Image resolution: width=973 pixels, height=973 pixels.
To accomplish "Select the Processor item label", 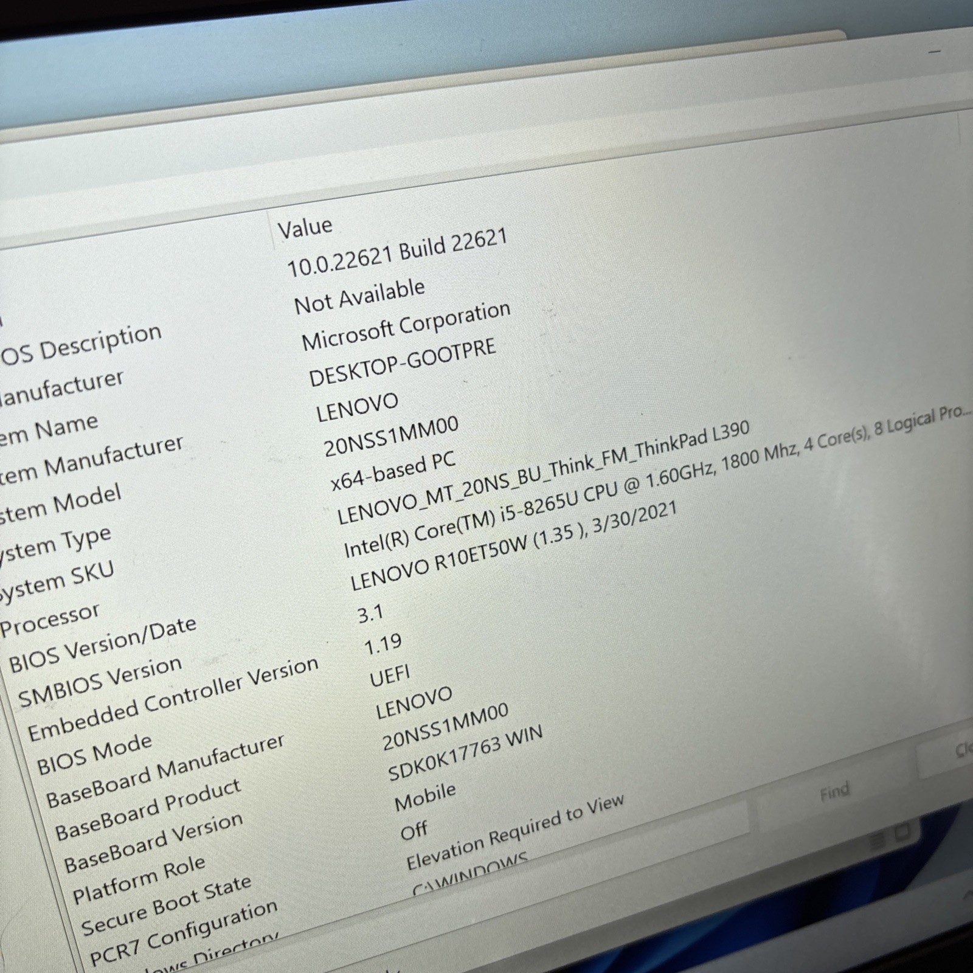I will [50, 620].
